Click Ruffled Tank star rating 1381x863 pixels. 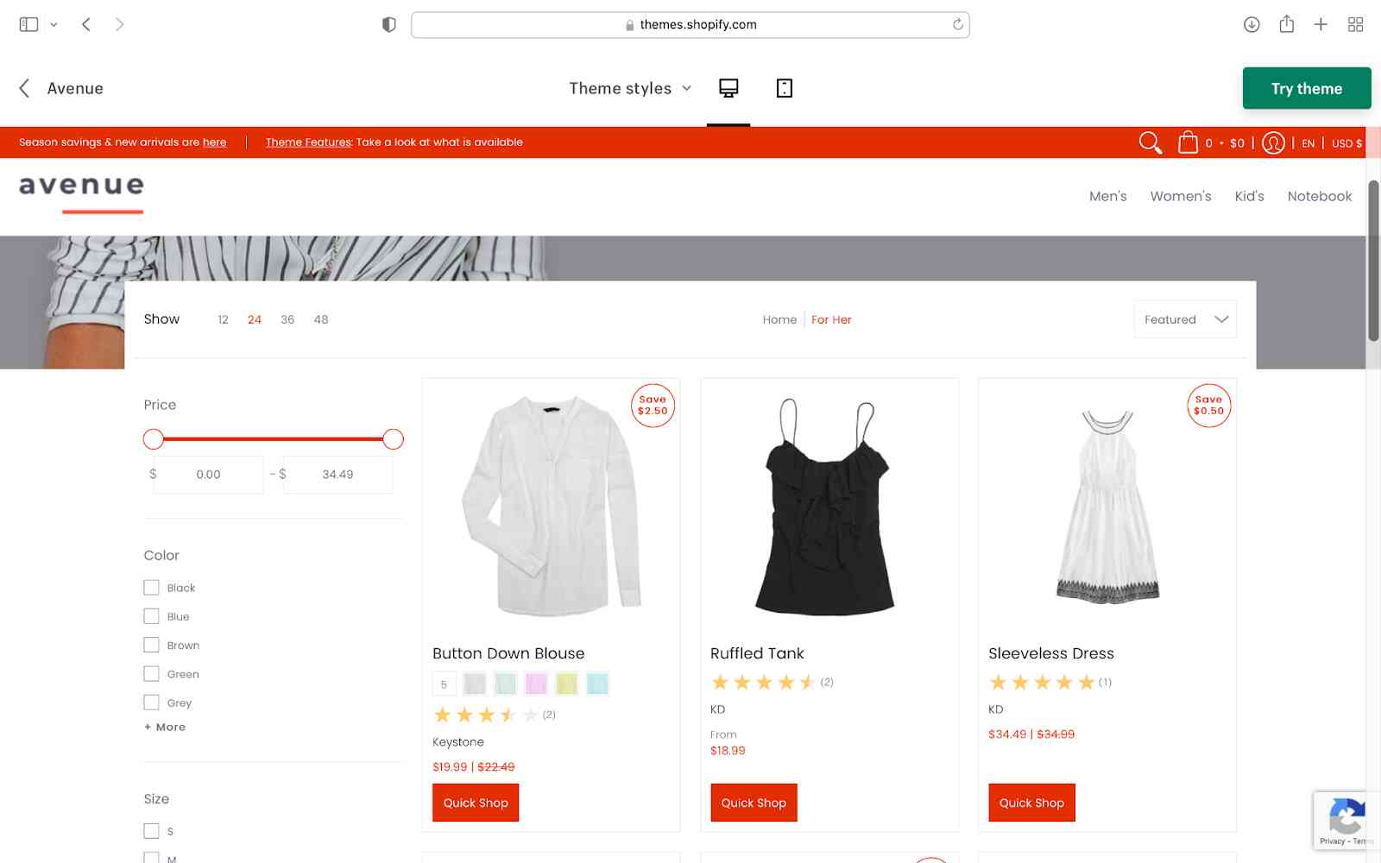click(x=763, y=683)
